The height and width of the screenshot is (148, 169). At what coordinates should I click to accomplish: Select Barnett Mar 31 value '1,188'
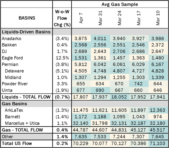[x=100, y=117]
